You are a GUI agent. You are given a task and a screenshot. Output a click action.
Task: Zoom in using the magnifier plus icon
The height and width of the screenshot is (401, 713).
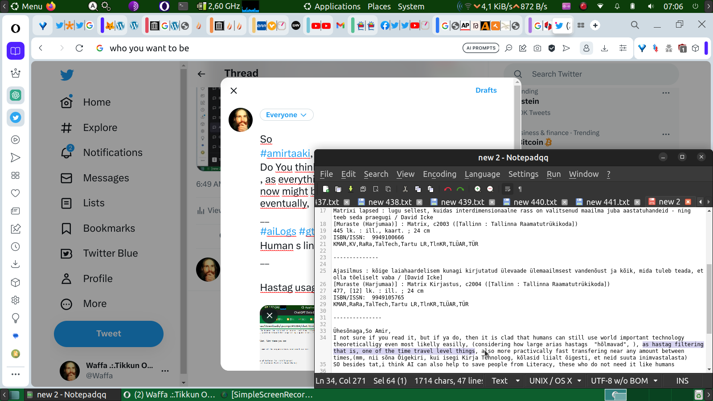477,189
